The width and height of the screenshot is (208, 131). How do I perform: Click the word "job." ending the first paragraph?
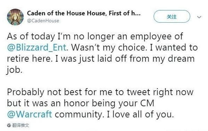(14, 70)
